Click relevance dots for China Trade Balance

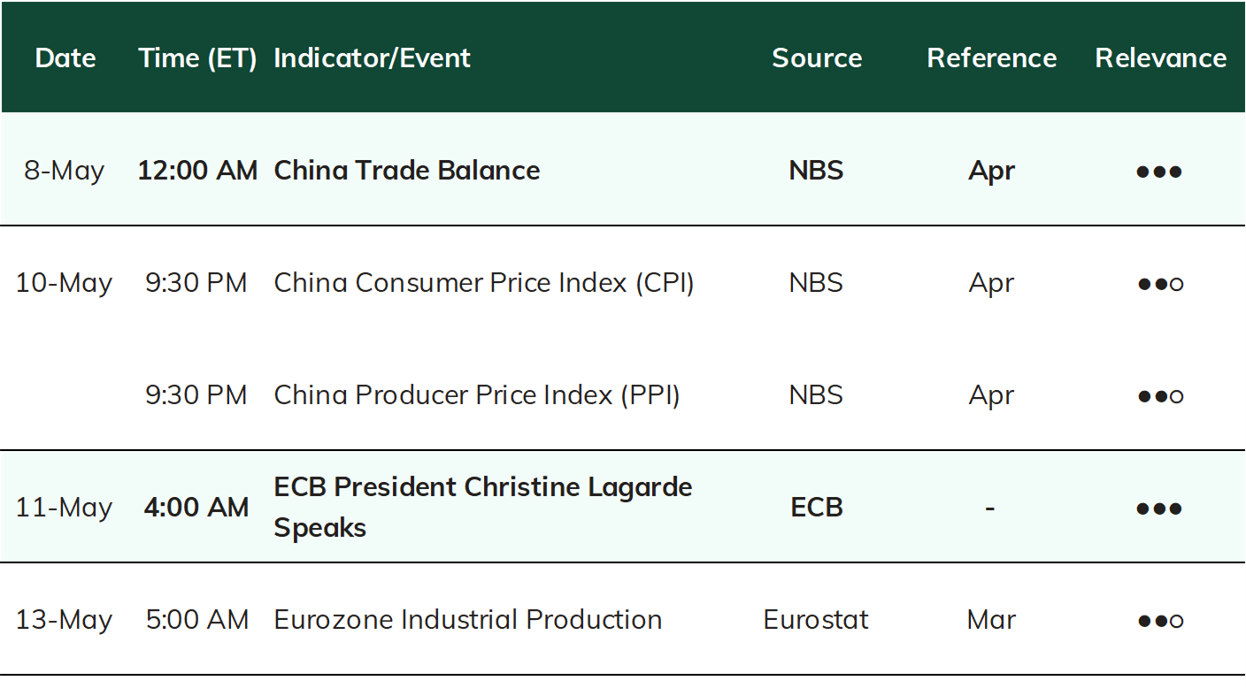[1159, 172]
